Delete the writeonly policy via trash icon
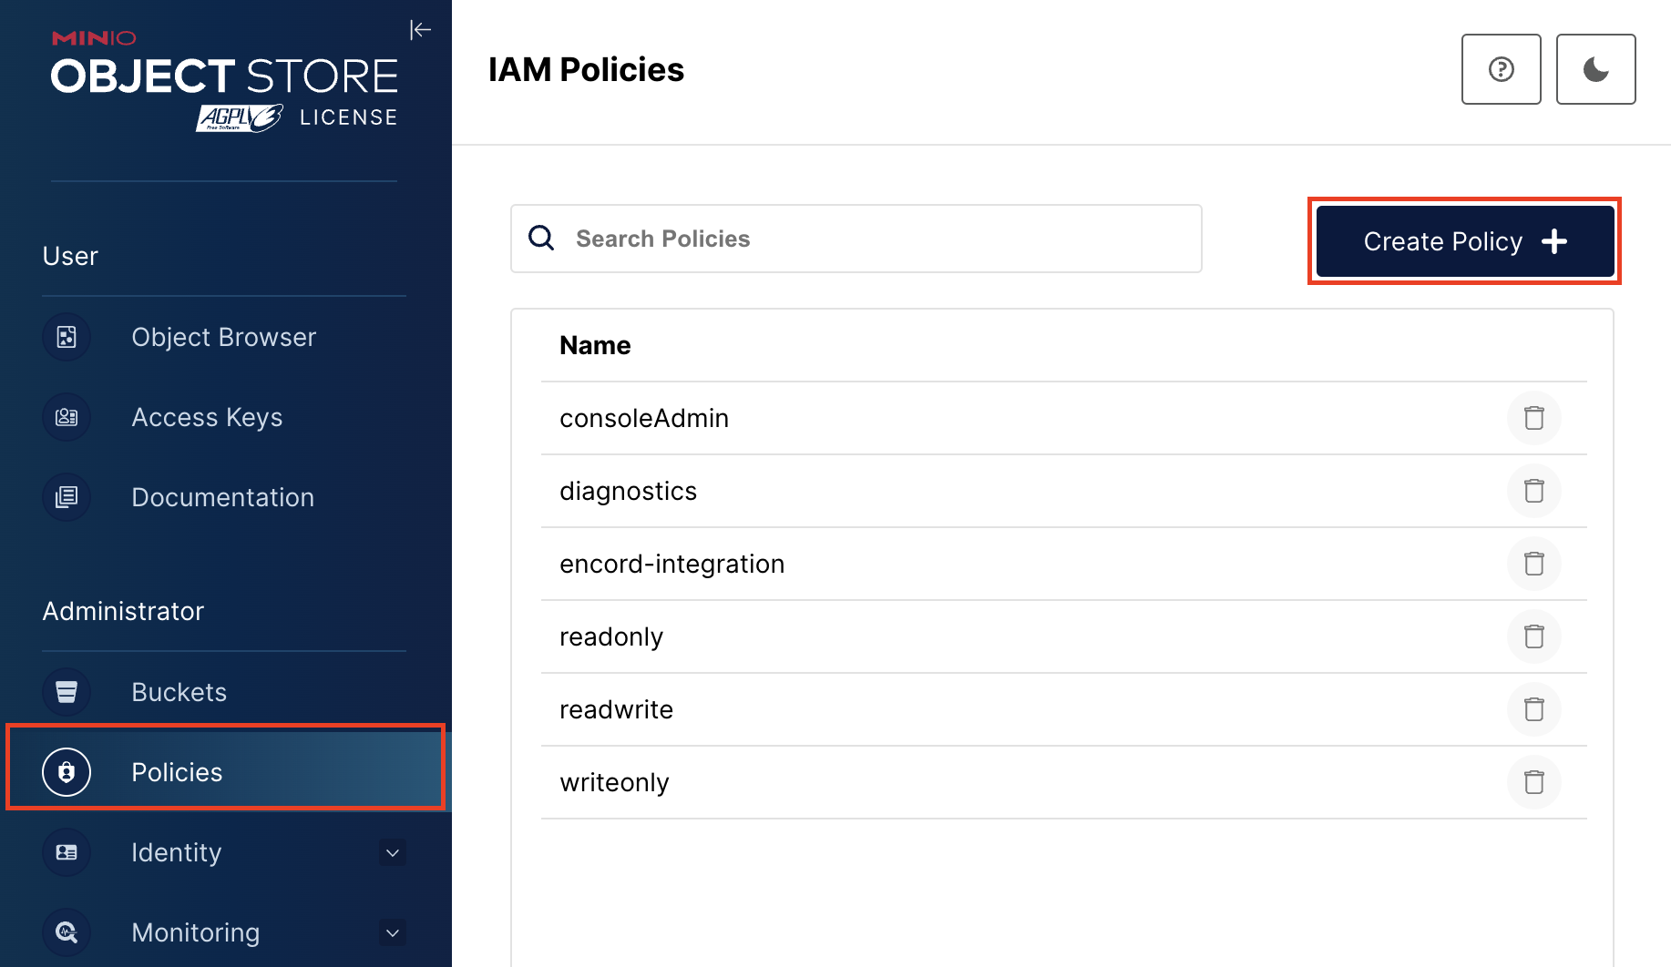 pos(1534,782)
